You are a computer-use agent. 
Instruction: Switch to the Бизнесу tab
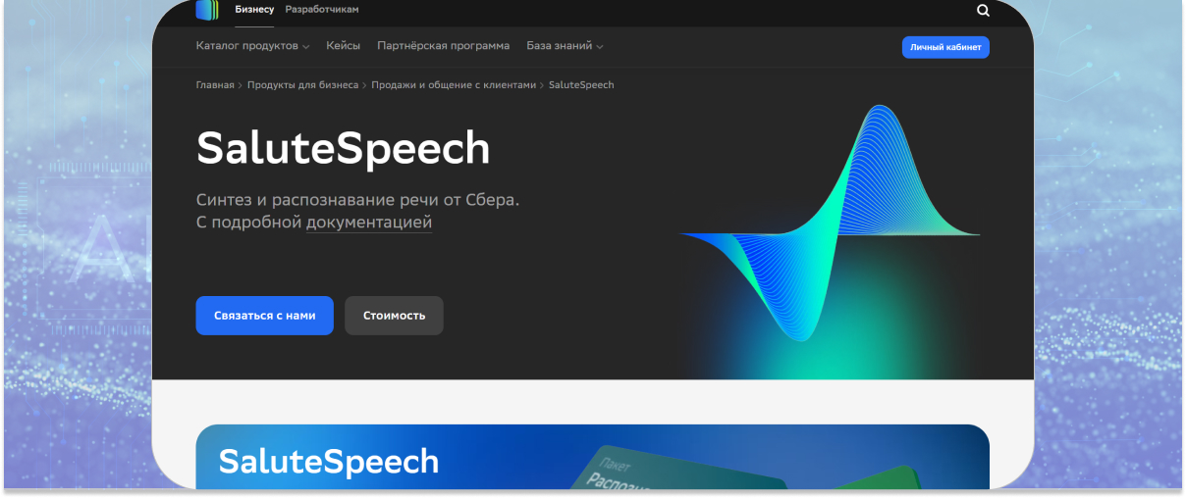254,9
